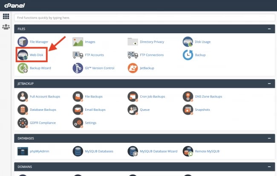This screenshot has width=277, height=176.
Task: Click the function search field
Action: (144, 17)
